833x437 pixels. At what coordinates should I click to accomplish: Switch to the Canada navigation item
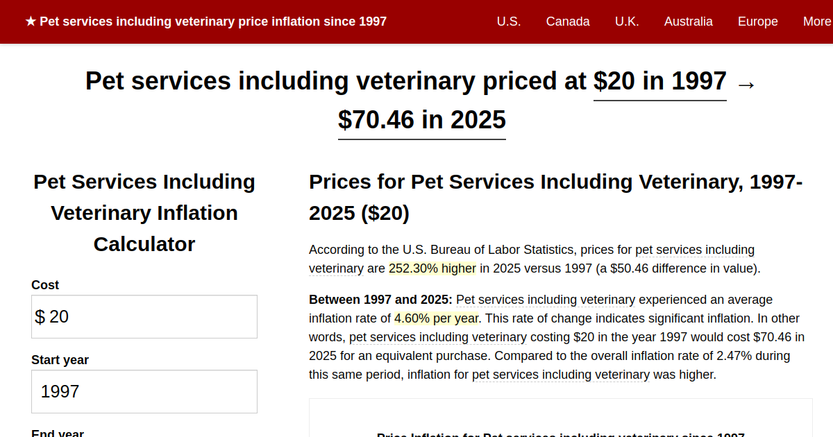568,22
